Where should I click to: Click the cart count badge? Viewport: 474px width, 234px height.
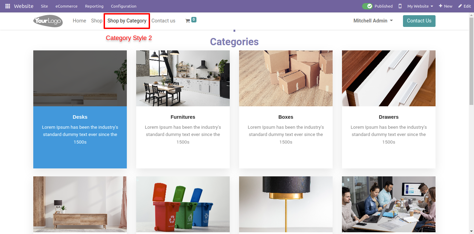[x=194, y=20]
